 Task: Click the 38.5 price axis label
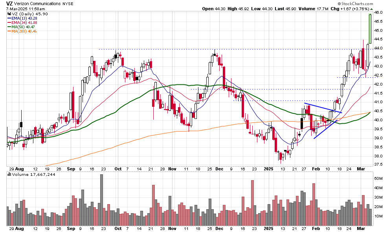point(378,147)
